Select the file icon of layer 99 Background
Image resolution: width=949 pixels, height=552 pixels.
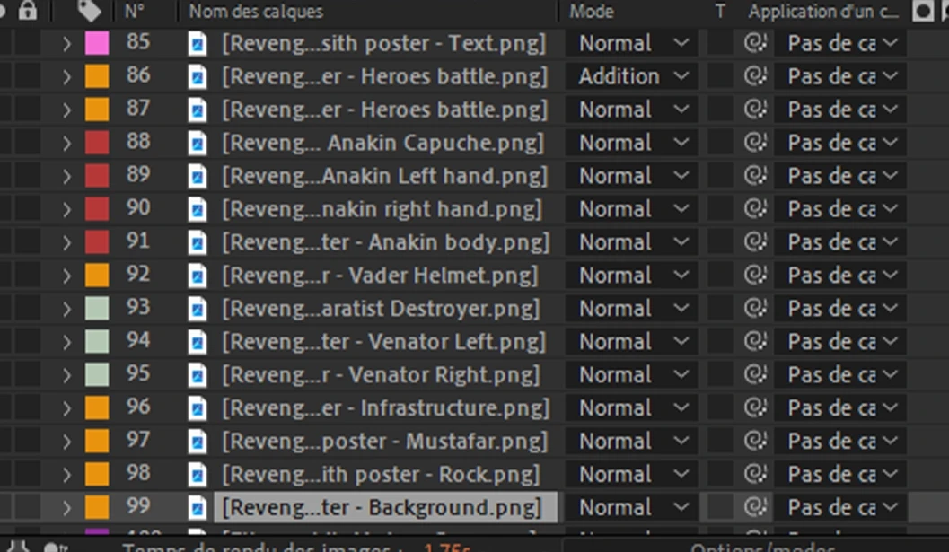pos(198,508)
